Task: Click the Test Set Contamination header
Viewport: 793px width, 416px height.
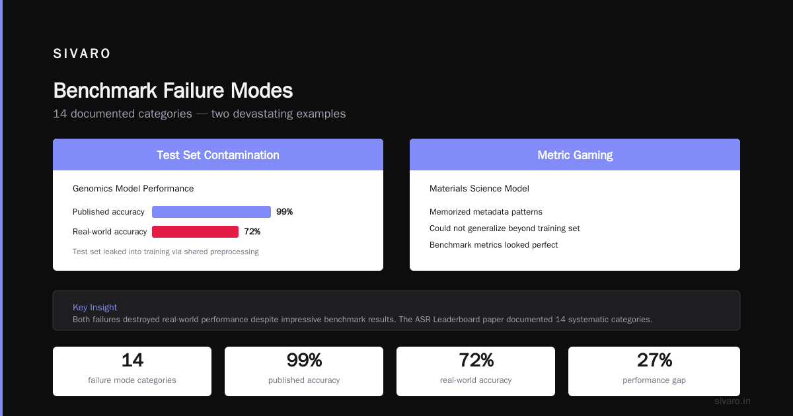Action: point(218,155)
